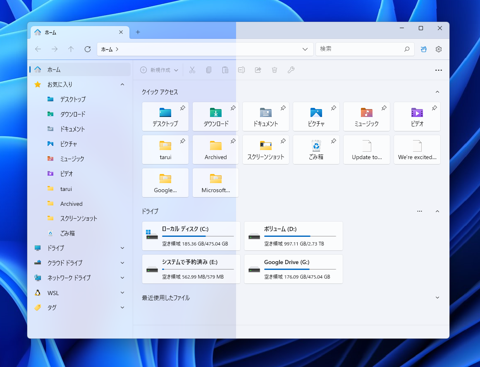Click the Delete trash toolbar icon
Screen dimensions: 480x367
(x=275, y=70)
